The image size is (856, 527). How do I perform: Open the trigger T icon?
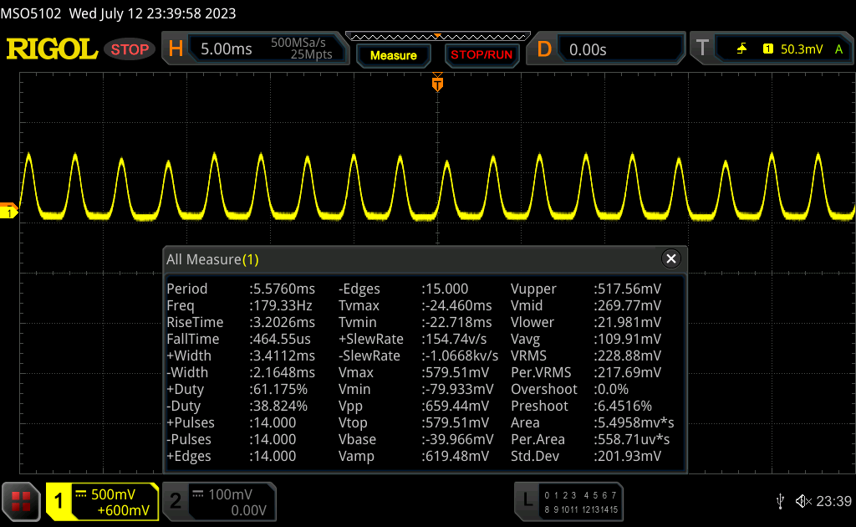703,49
